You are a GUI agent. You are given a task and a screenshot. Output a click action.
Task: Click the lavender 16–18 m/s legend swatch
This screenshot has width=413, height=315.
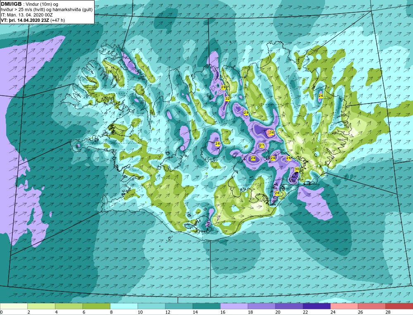234,306
